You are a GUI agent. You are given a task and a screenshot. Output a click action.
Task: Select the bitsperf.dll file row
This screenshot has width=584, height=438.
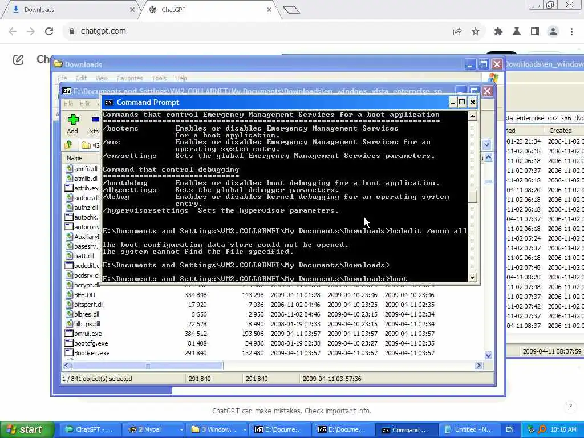[x=250, y=305]
